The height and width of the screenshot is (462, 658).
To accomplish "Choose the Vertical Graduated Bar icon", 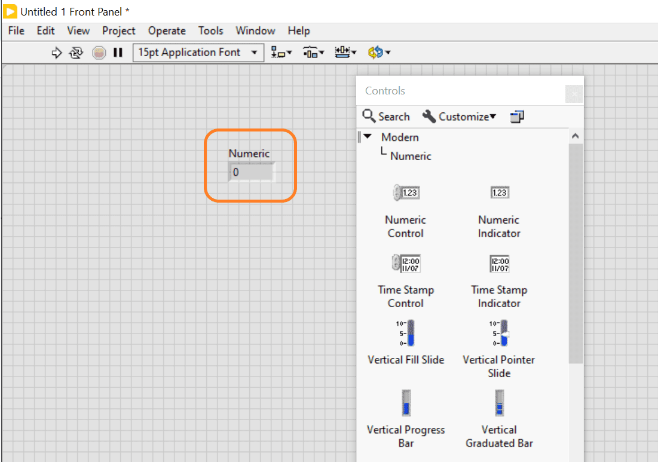I will pyautogui.click(x=499, y=403).
